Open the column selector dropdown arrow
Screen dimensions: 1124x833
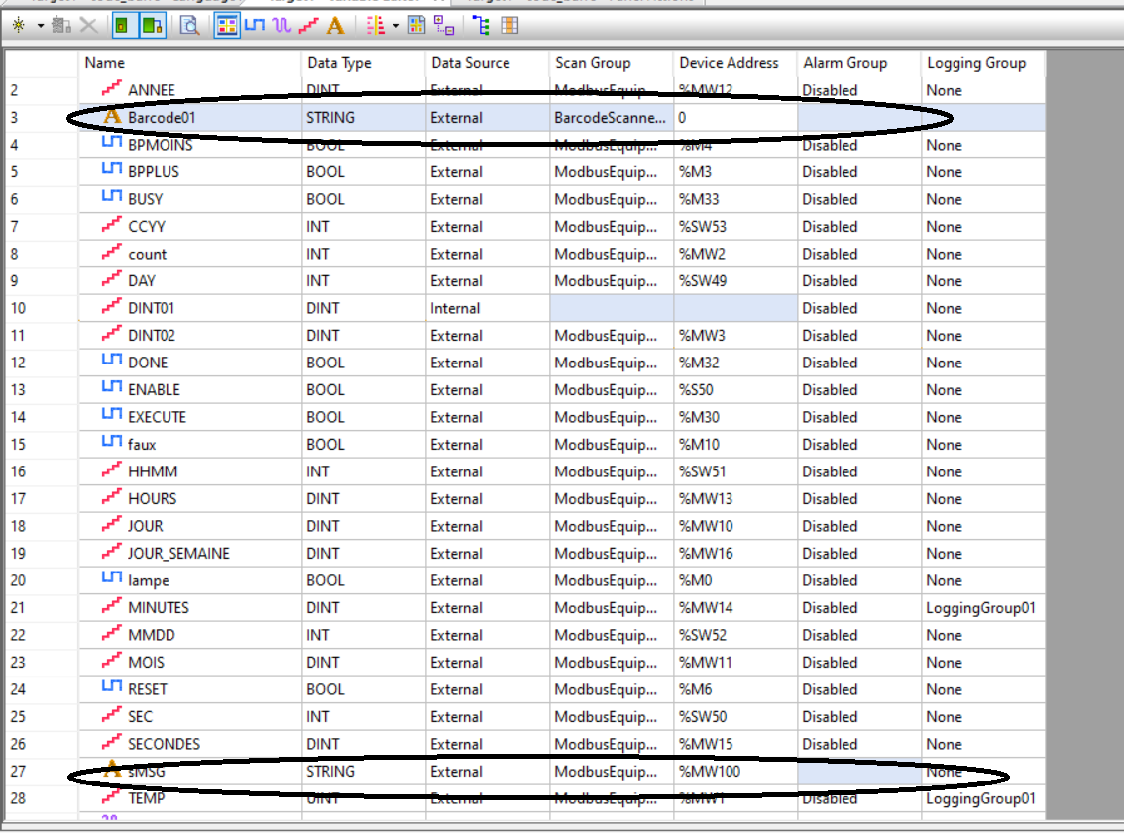(x=395, y=26)
